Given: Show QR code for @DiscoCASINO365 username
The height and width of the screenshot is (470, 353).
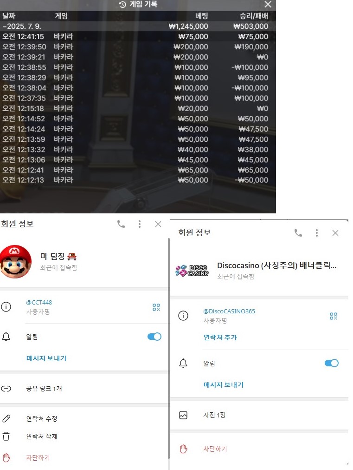Looking at the screenshot, I should pyautogui.click(x=333, y=316).
